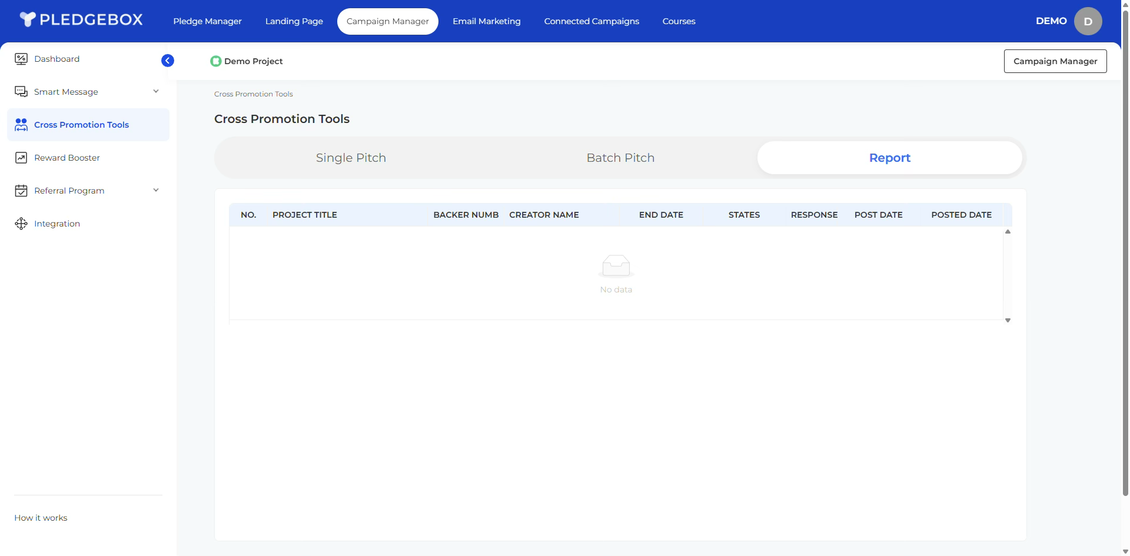
Task: Click the END DATE column header
Action: pyautogui.click(x=661, y=215)
